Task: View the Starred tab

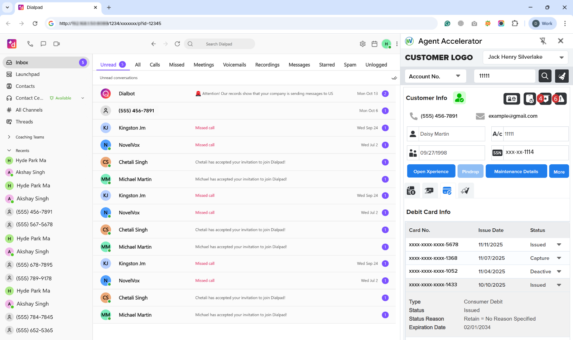Action: [327, 65]
